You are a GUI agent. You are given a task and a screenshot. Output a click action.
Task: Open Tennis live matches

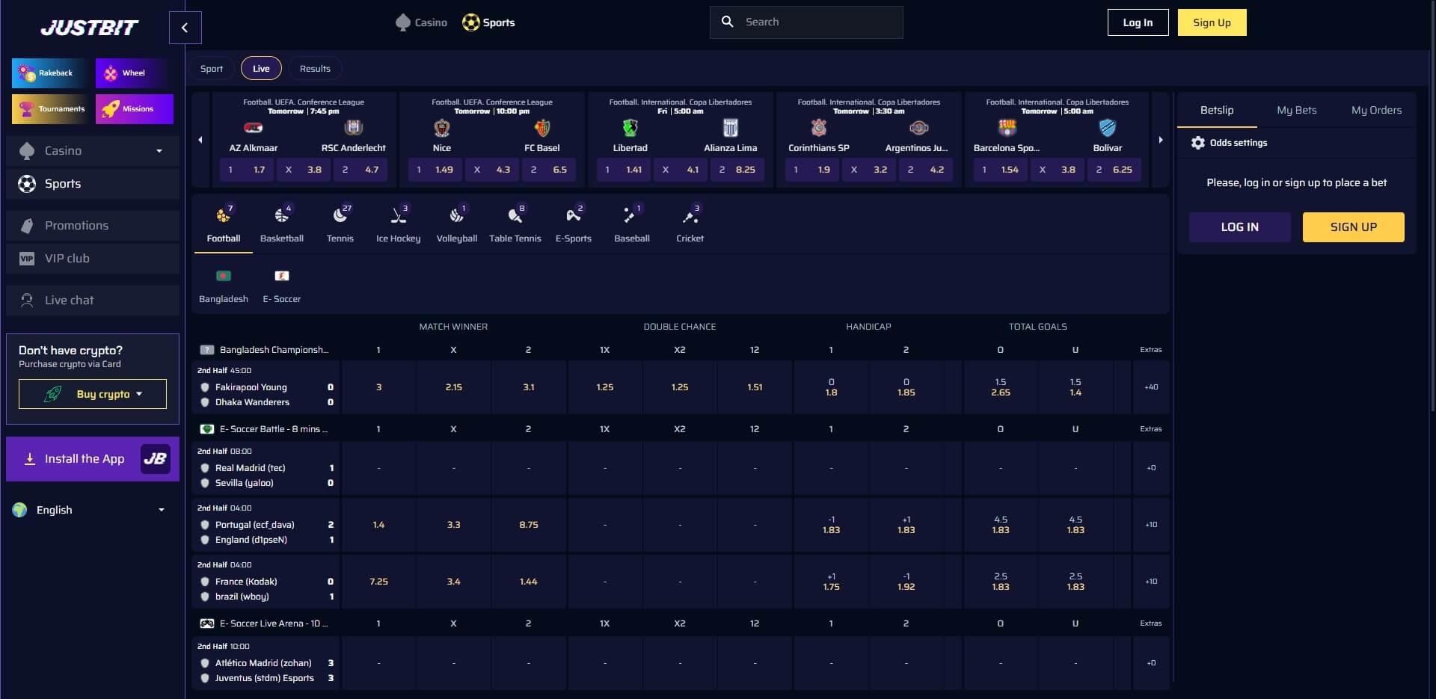(x=340, y=223)
